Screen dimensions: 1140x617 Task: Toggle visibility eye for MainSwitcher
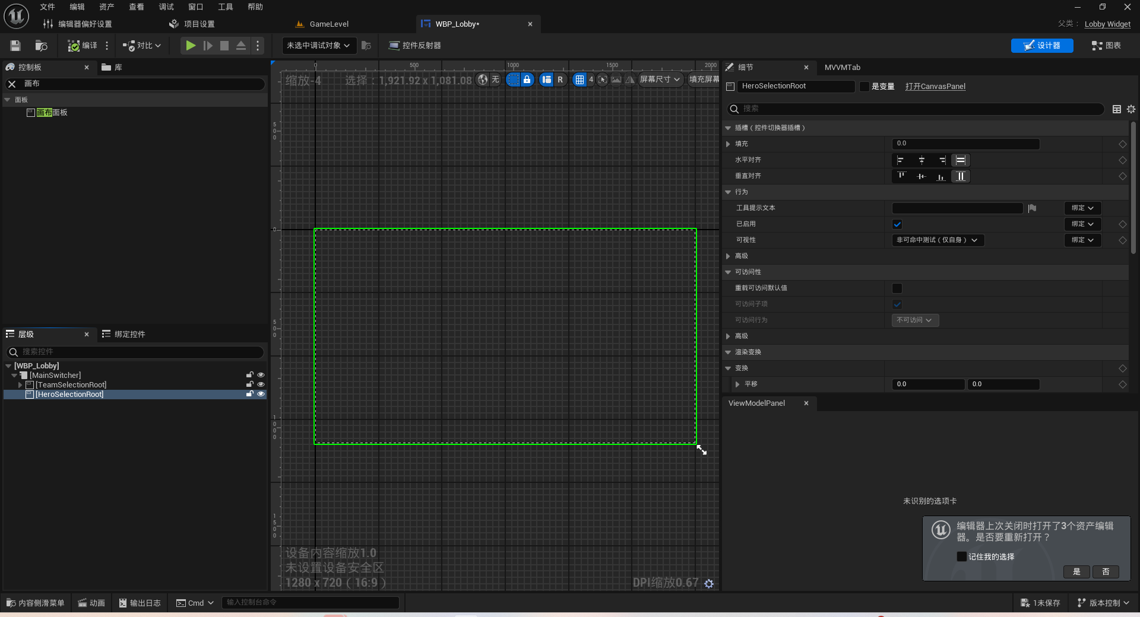point(261,375)
